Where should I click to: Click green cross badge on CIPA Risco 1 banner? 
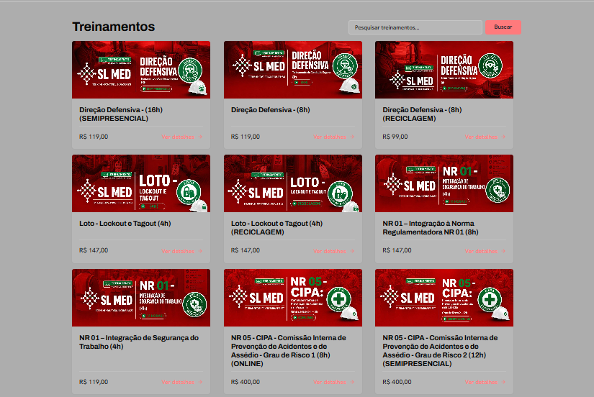338,299
